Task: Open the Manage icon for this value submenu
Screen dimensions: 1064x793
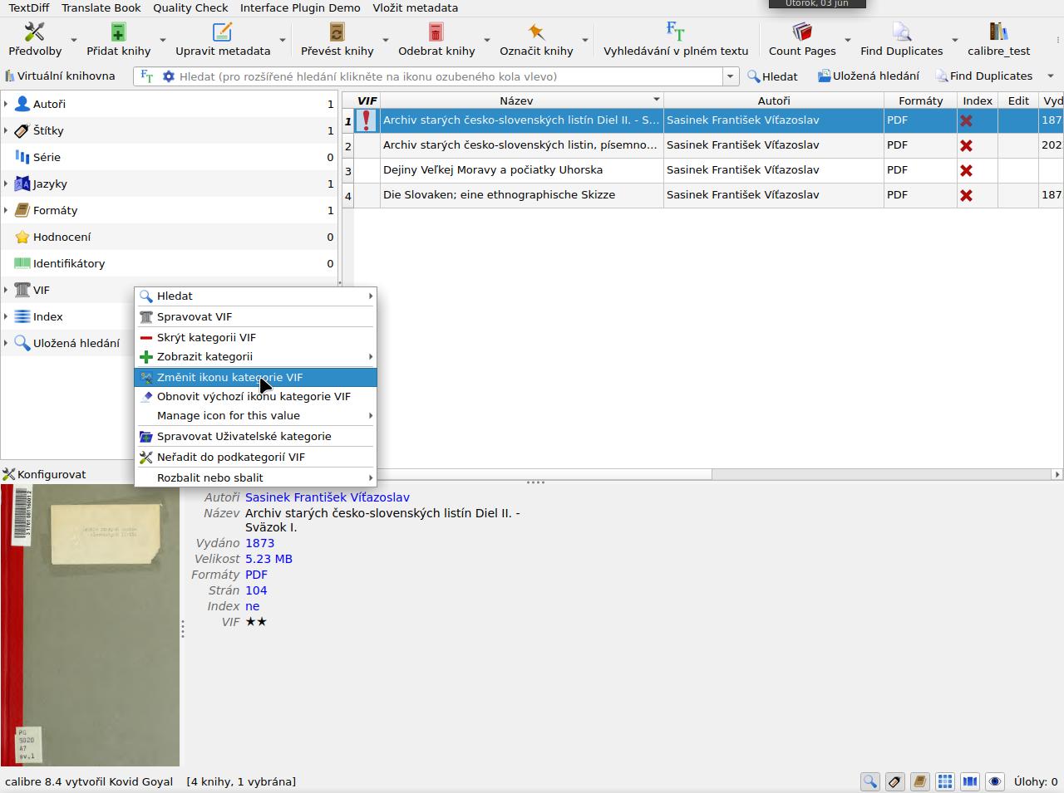Action: pyautogui.click(x=255, y=415)
